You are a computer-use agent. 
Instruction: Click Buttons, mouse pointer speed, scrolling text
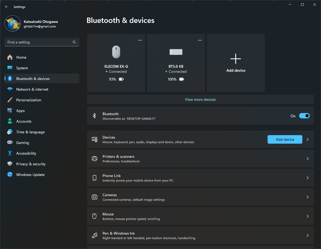click(131, 219)
